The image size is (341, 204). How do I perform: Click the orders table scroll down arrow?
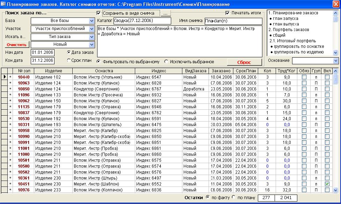[x=335, y=190]
